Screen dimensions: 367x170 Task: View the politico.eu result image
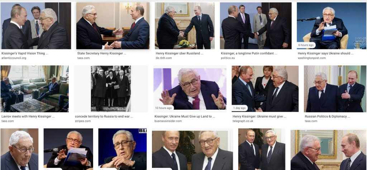pyautogui.click(x=256, y=26)
